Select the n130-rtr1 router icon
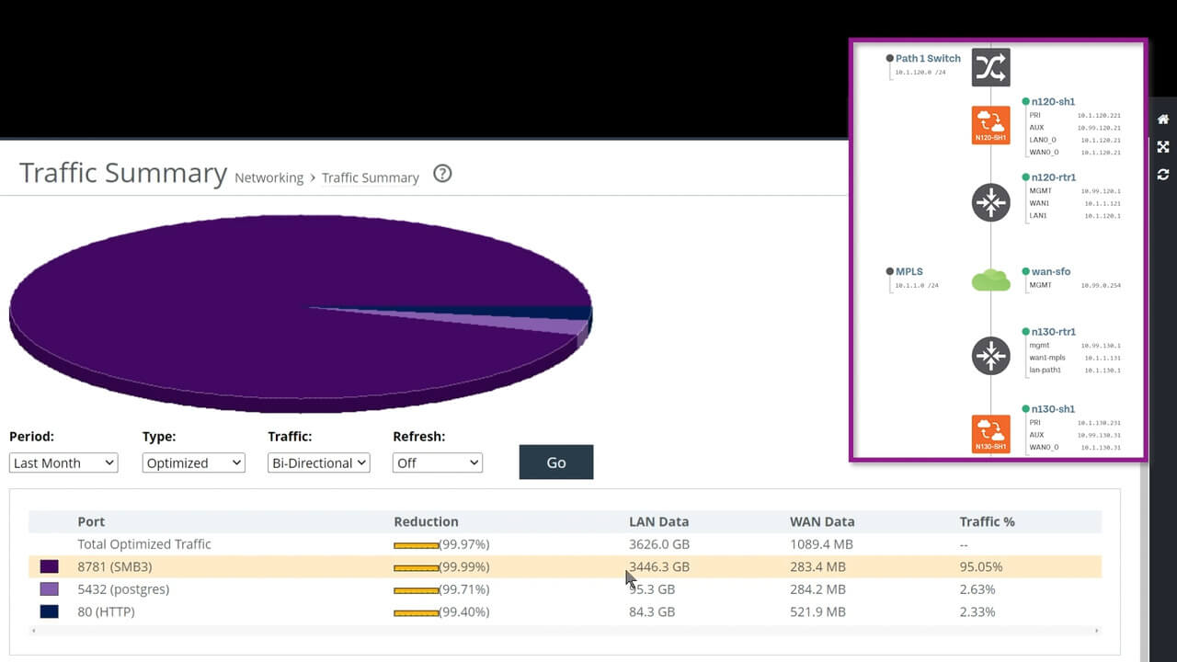This screenshot has height=662, width=1177. 990,356
